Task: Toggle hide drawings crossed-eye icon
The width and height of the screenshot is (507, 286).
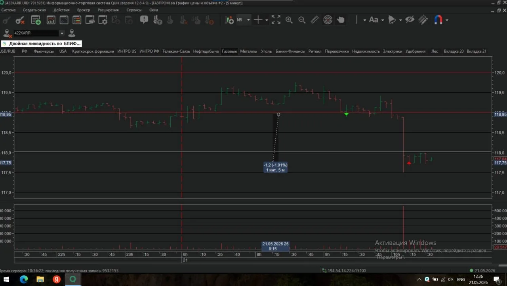Action: (x=410, y=20)
